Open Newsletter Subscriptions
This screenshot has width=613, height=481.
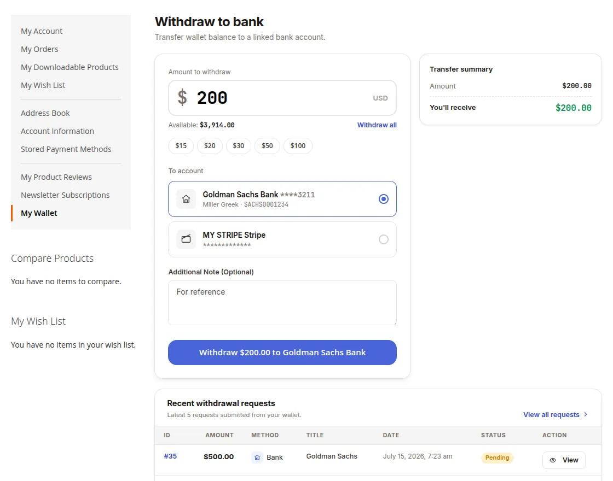[65, 195]
